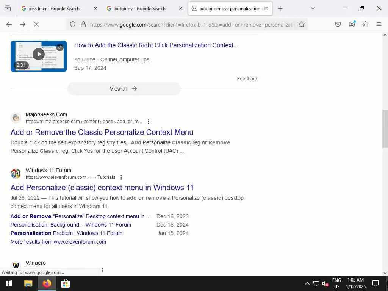This screenshot has height=291, width=388.
Task: Open File Explorer from taskbar
Action: coord(28,283)
